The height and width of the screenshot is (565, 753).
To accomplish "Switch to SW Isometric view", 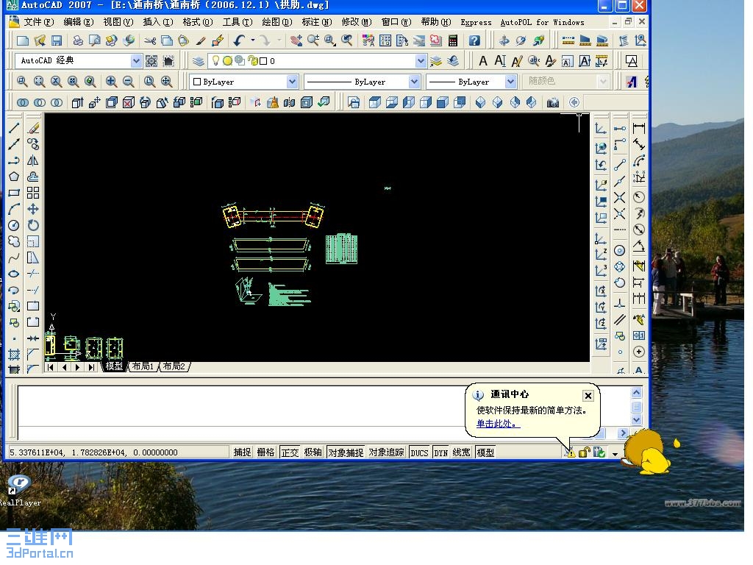I will tap(481, 102).
